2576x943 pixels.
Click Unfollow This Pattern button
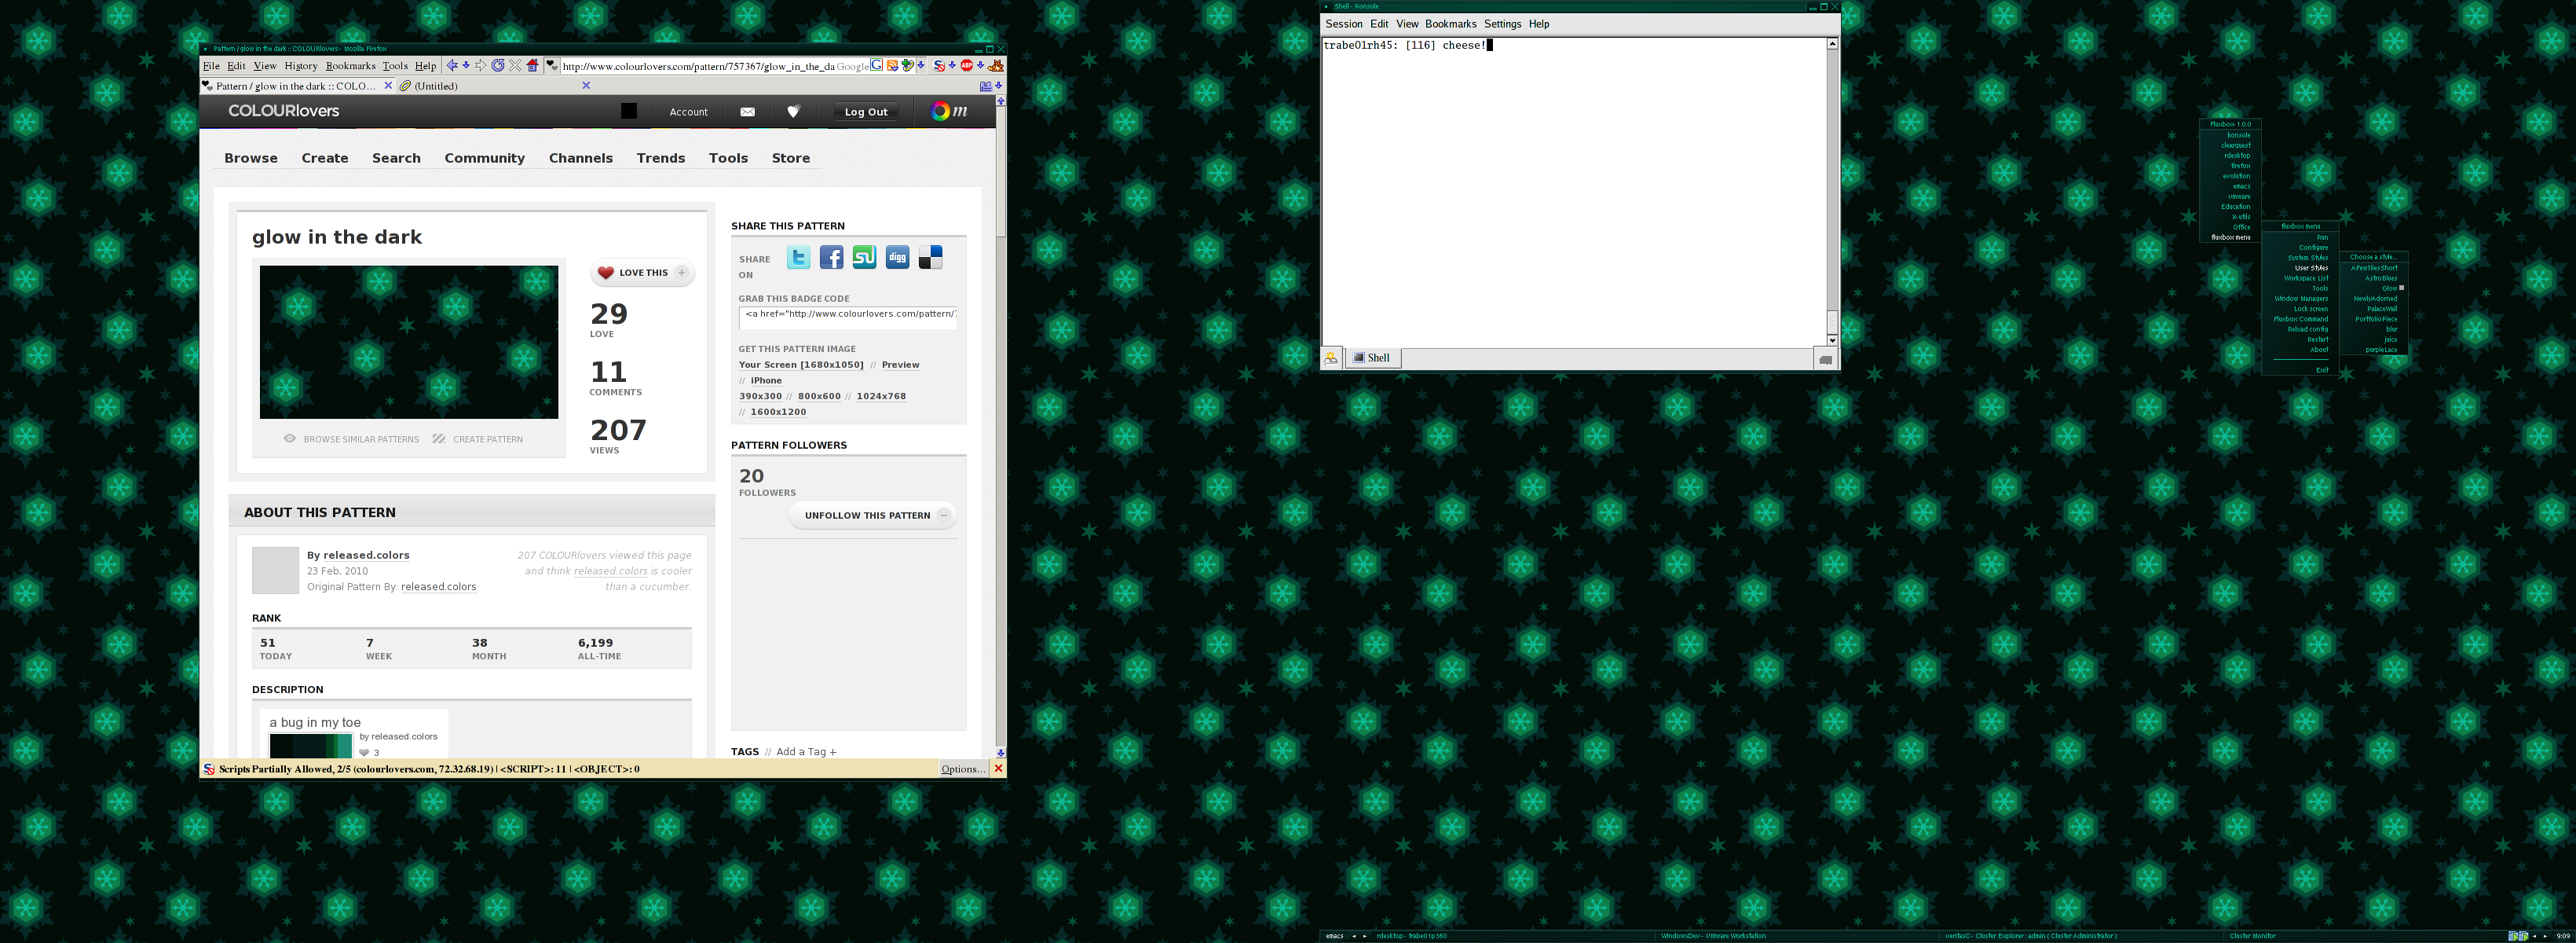tap(872, 516)
